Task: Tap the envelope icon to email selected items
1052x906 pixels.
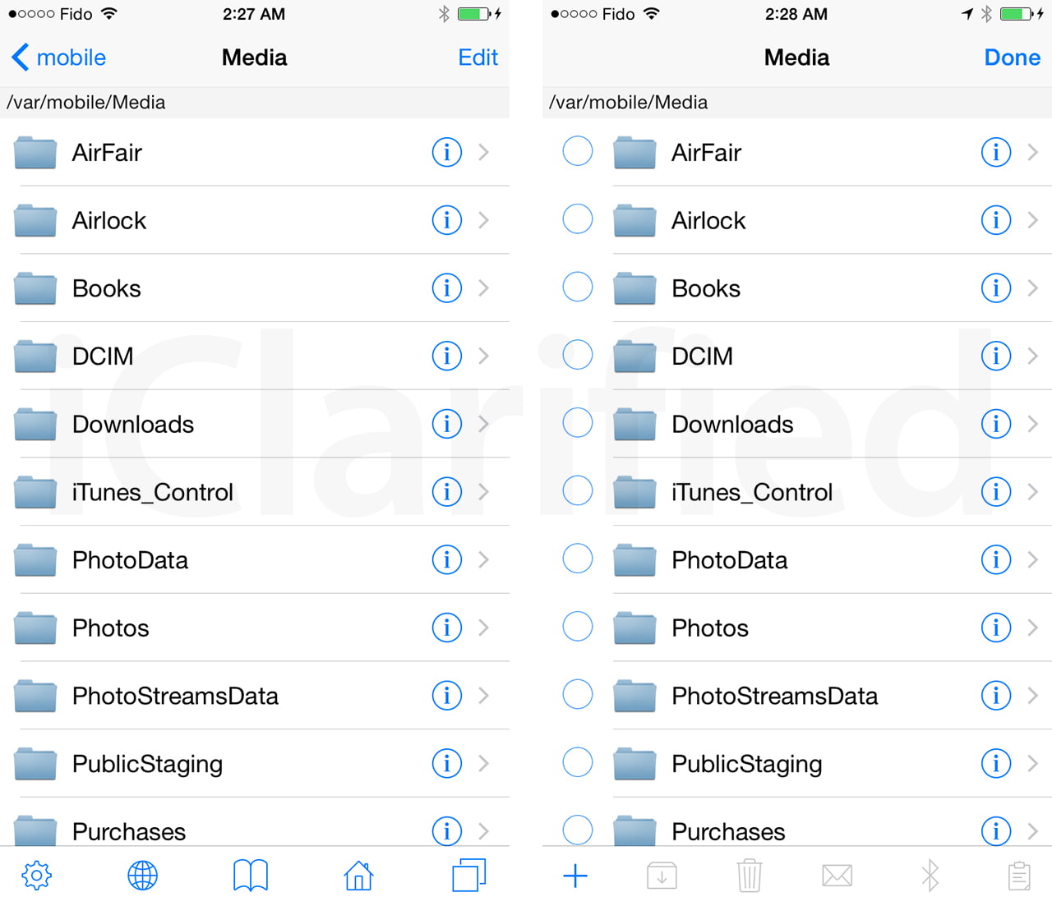Action: 837,876
